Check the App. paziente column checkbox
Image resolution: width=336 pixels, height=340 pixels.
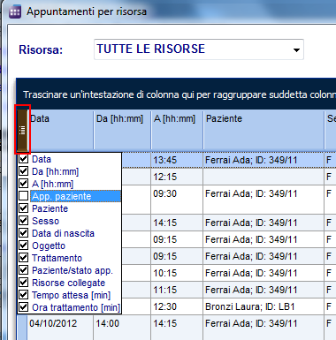click(23, 196)
